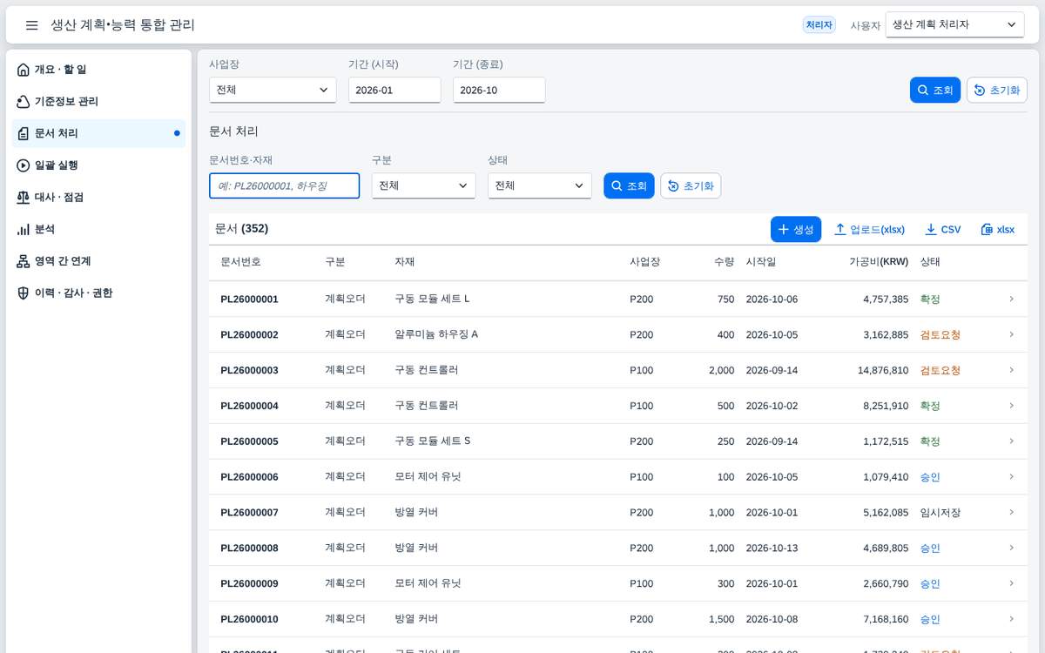Click the scale icon beside 대사 · 점검
The width and height of the screenshot is (1045, 653).
click(24, 198)
